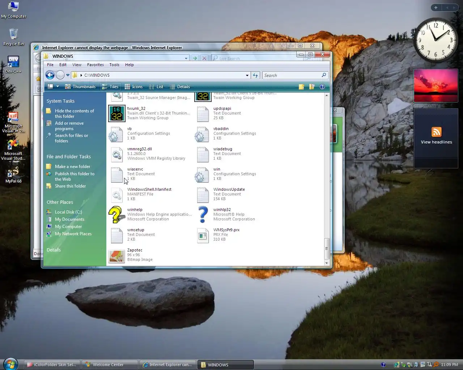Click the pane layout icon in toolbar
Image resolution: width=463 pixels, height=370 pixels.
[x=50, y=87]
